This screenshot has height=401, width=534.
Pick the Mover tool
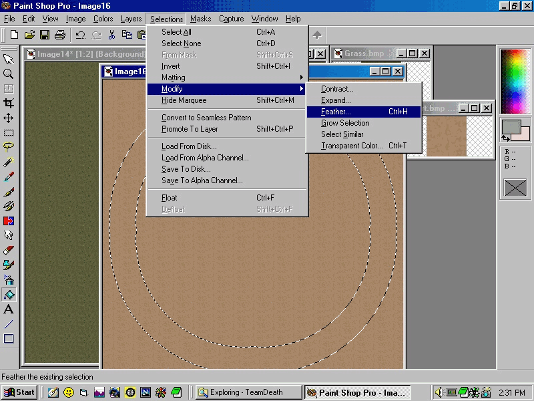(x=9, y=118)
